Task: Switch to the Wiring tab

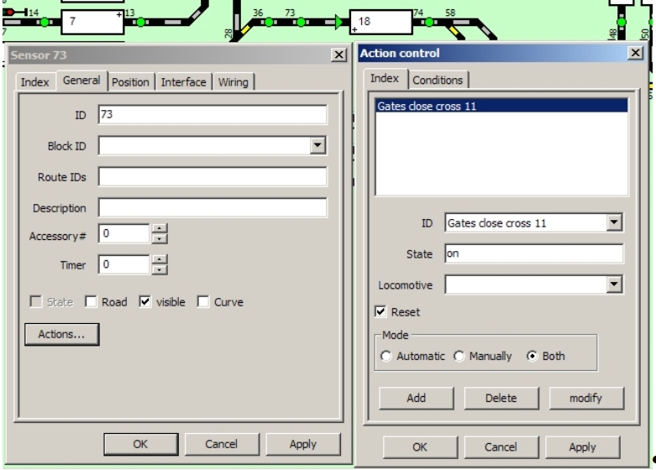Action: click(x=235, y=81)
